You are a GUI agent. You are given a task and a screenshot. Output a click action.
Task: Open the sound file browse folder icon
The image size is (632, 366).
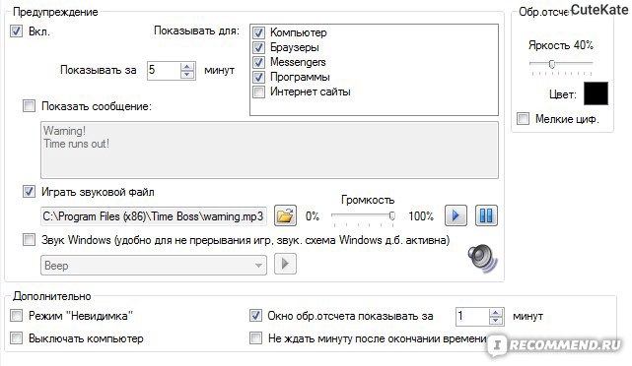285,216
